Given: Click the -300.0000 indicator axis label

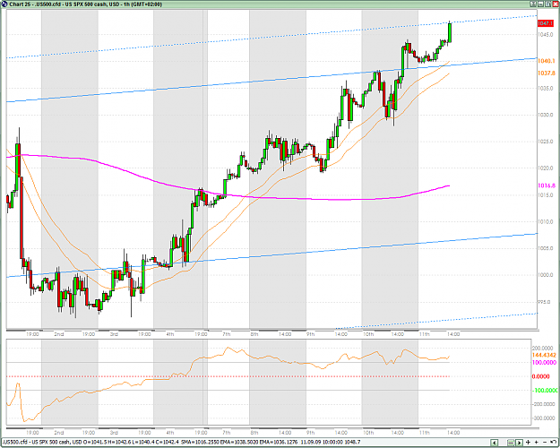Looking at the screenshot, I should coord(544,418).
